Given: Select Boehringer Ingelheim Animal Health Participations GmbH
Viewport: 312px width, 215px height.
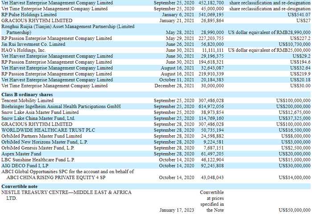Looking at the screenshot, I should pyautogui.click(x=61, y=106).
